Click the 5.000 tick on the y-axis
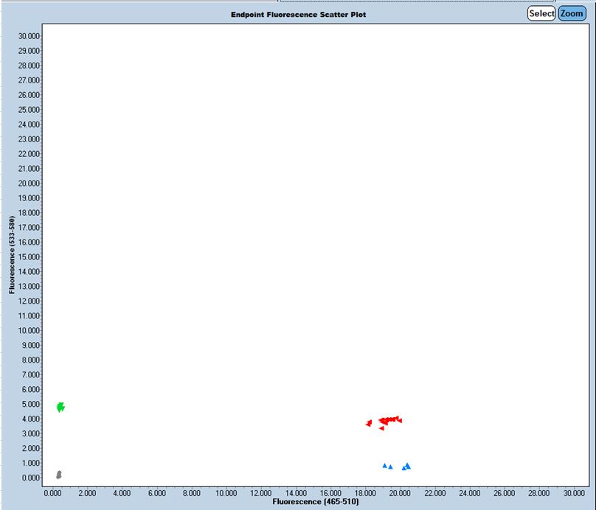 point(31,404)
